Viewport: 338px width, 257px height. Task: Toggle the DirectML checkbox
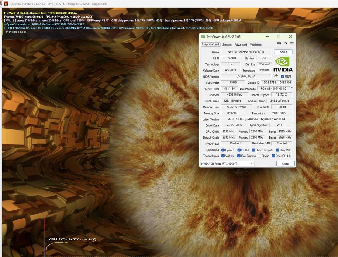tap(277, 150)
